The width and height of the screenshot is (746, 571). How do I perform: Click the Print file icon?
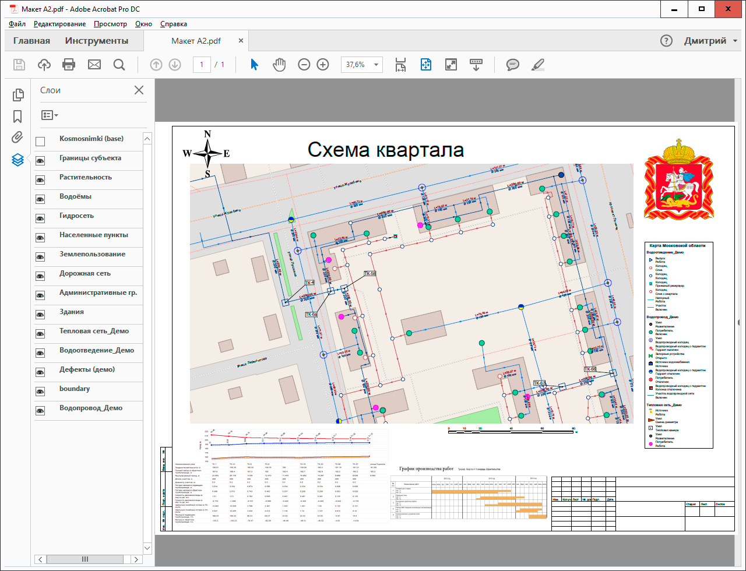point(69,65)
